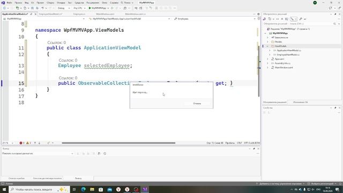Open Windows Start menu

click(x=4, y=189)
